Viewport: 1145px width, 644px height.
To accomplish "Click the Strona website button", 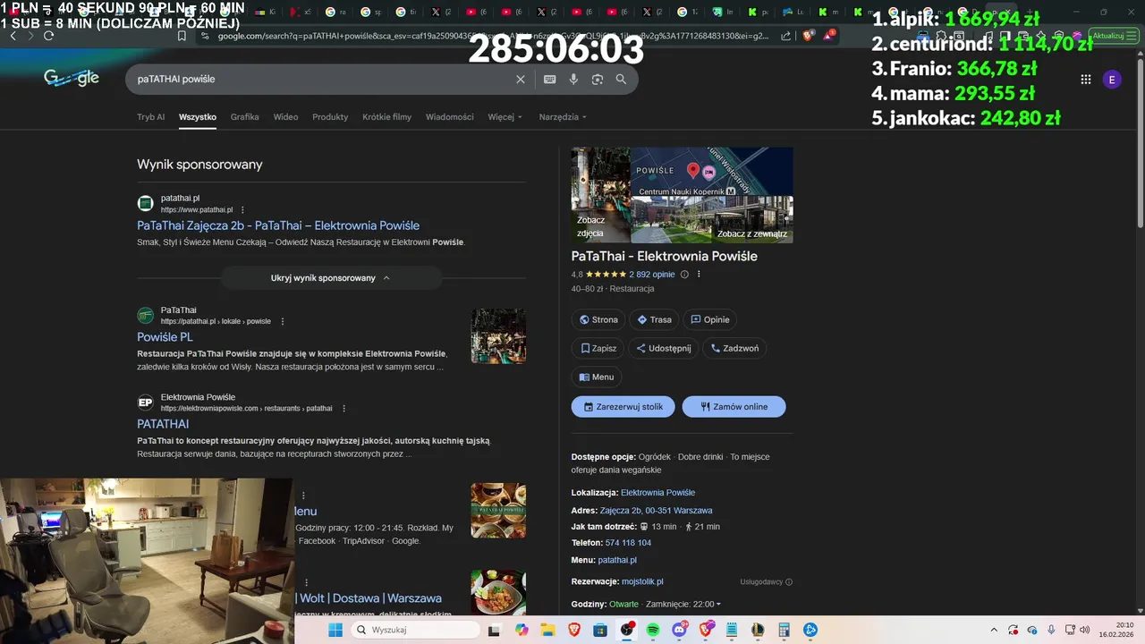I will coord(598,319).
